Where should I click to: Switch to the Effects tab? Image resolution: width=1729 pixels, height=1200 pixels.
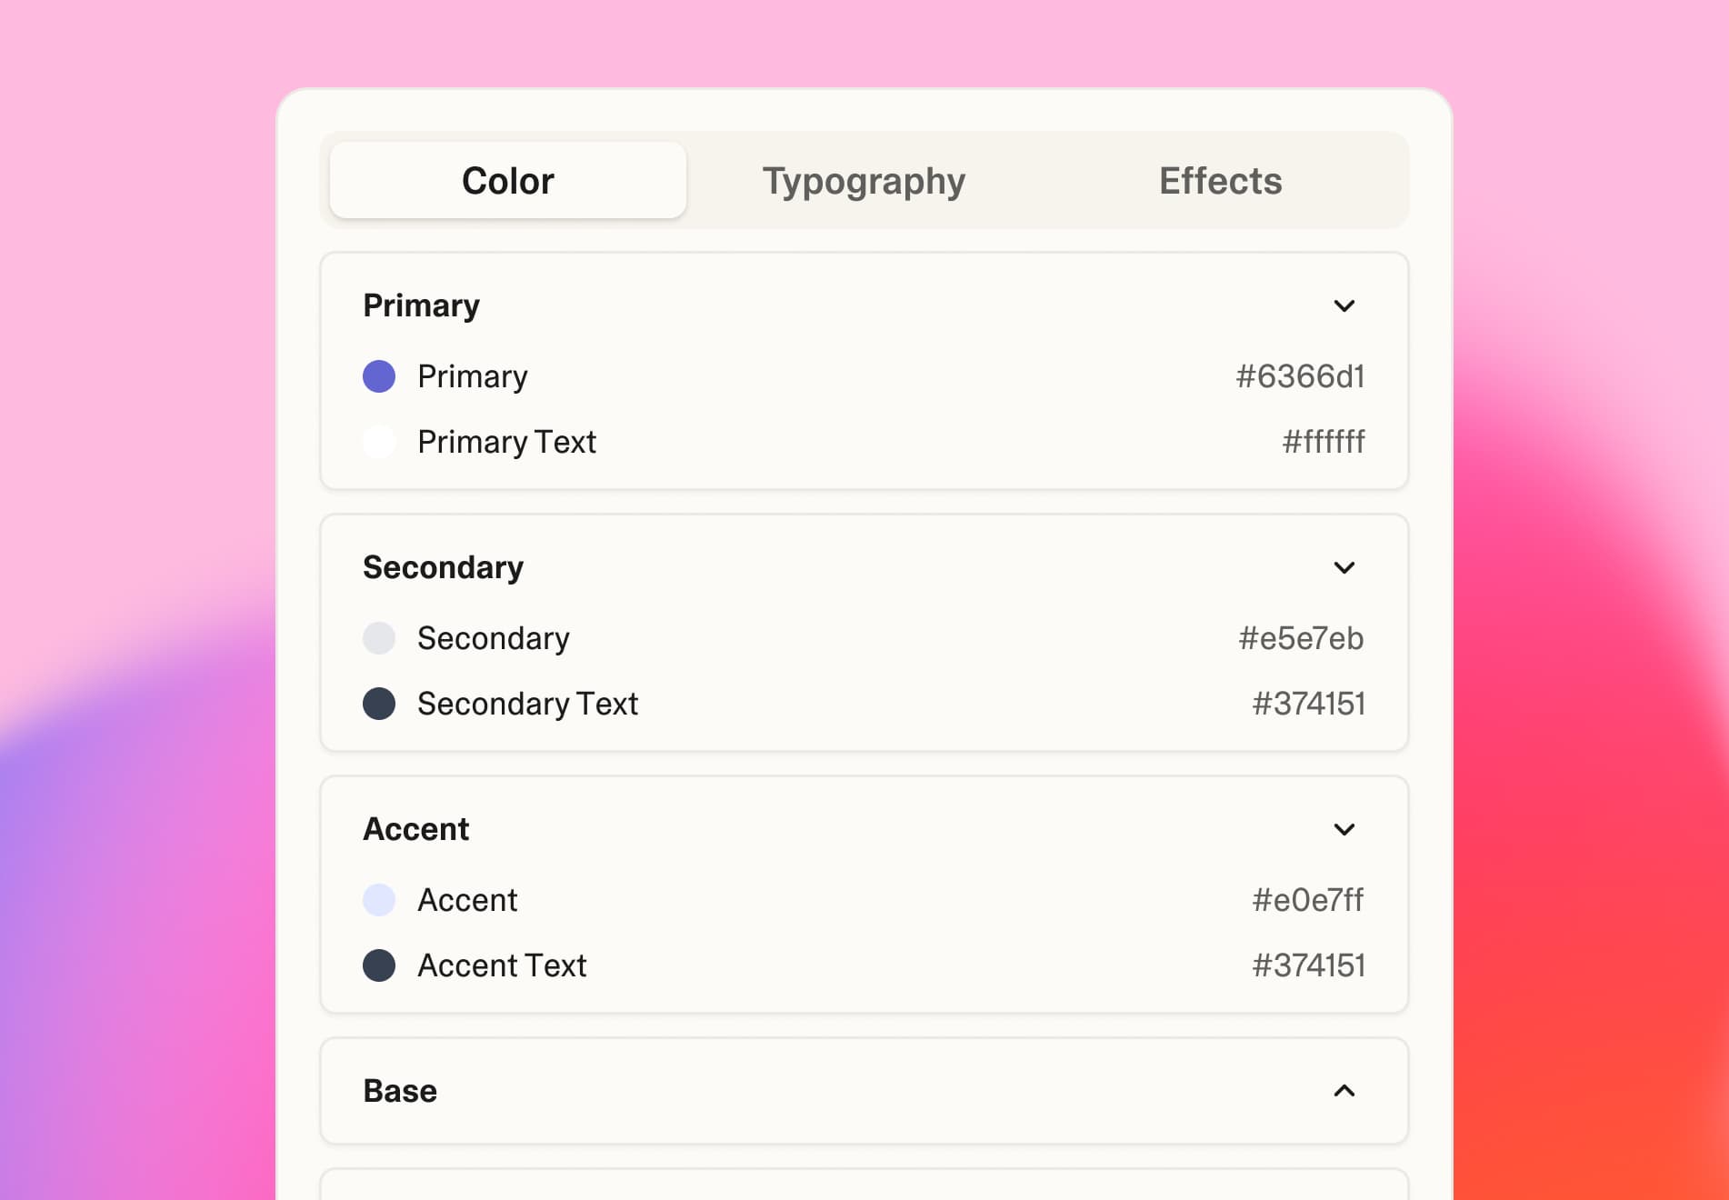tap(1219, 180)
